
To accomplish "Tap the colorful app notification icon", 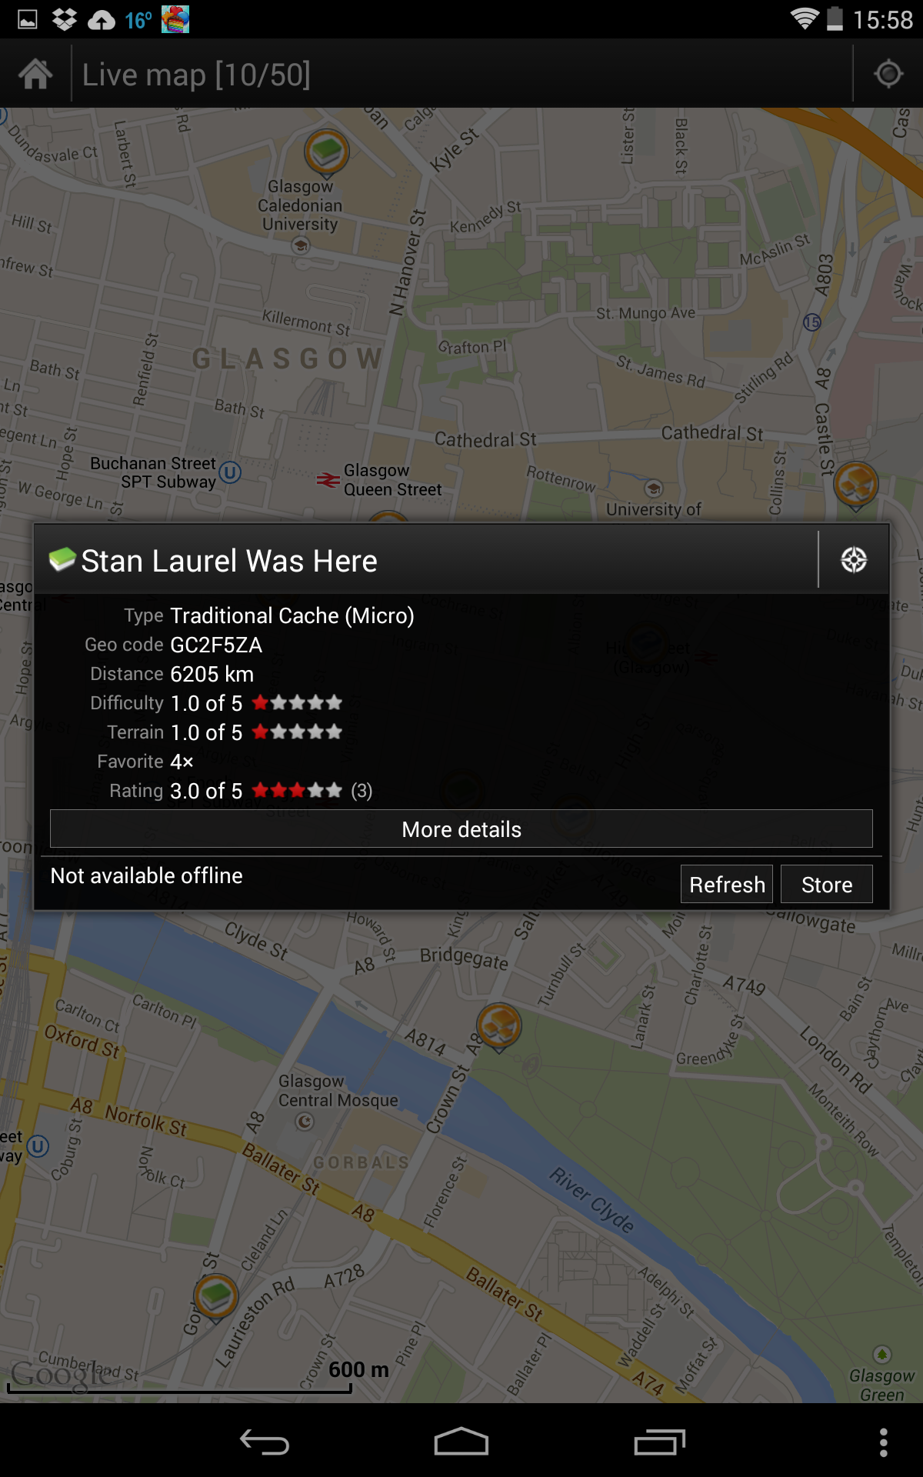I will [x=175, y=19].
